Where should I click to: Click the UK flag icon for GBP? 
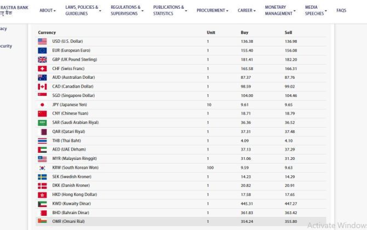pyautogui.click(x=42, y=60)
